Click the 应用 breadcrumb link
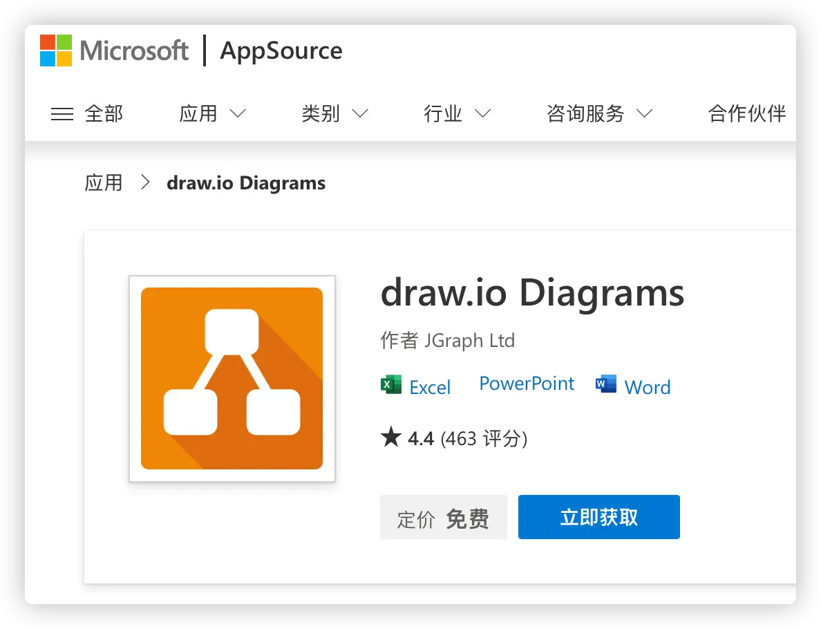This screenshot has width=821, height=629. [104, 183]
